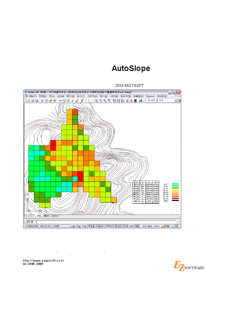This screenshot has width=234, height=312.
Task: Click the dark brown 40+ legend swatch
Action: (175, 200)
